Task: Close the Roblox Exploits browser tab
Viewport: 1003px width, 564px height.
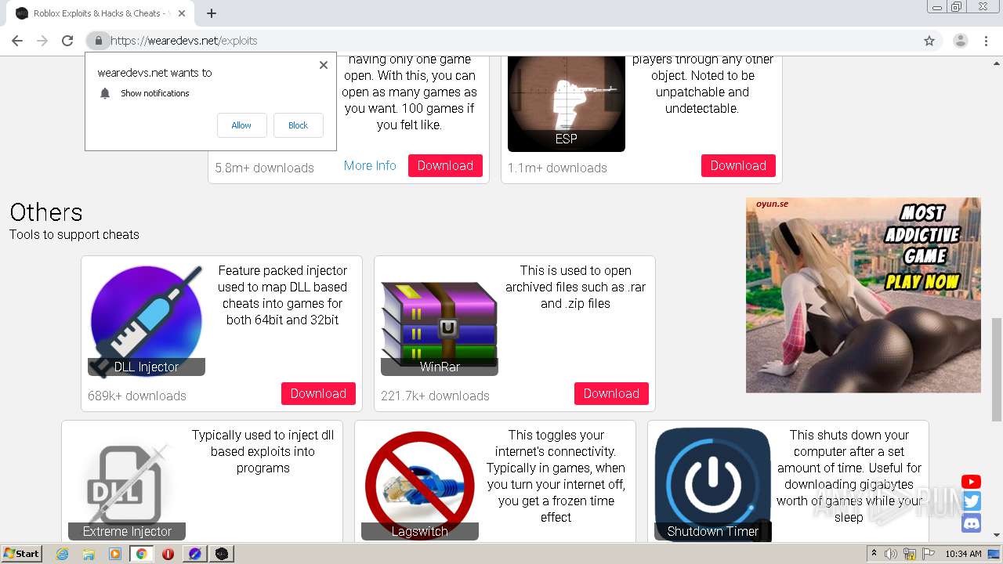Action: (183, 13)
